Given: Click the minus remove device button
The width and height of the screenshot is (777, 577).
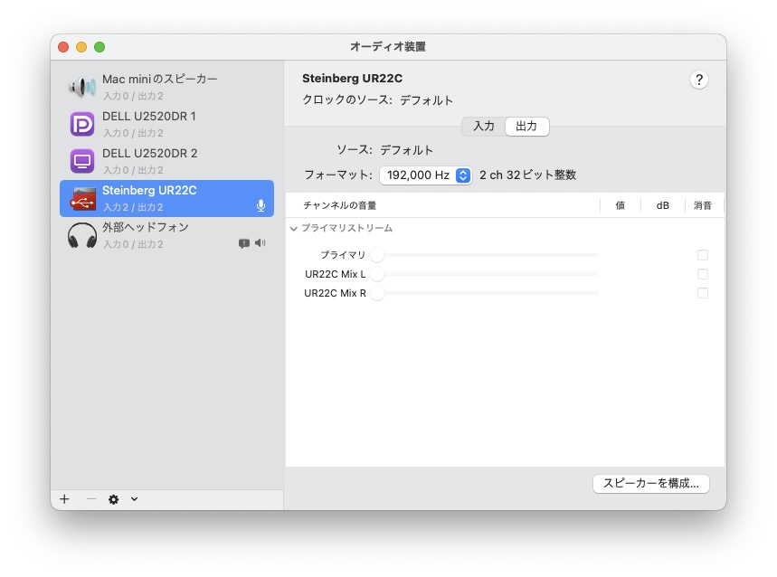Looking at the screenshot, I should (x=91, y=498).
